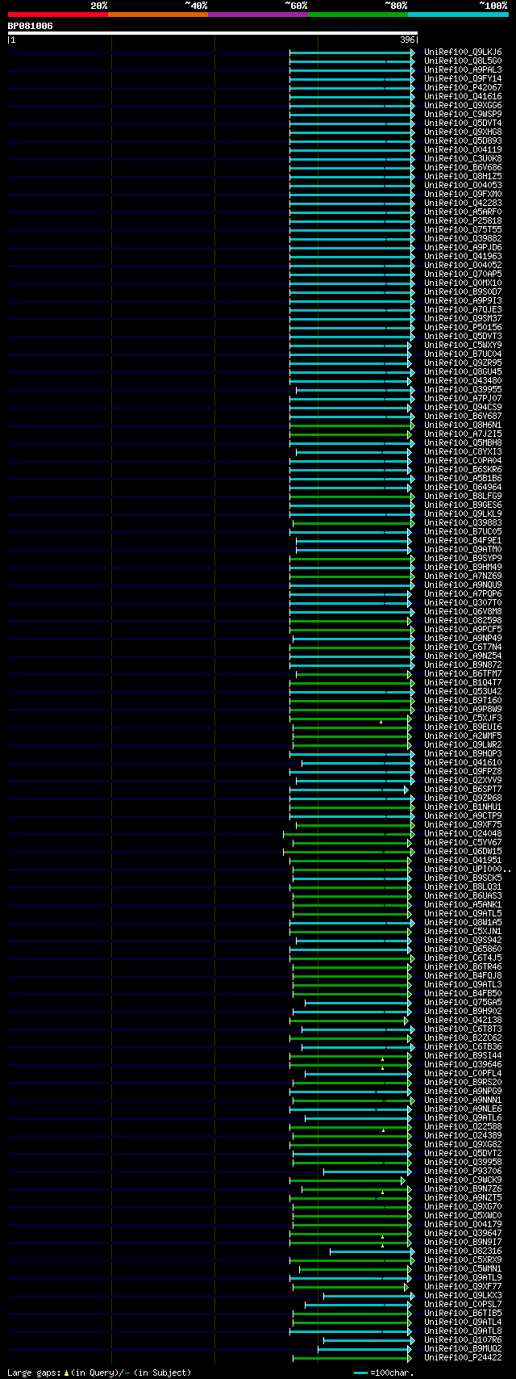Select the UniRef100_O82316 label
Screen dimensions: 516x1379
463,1251
